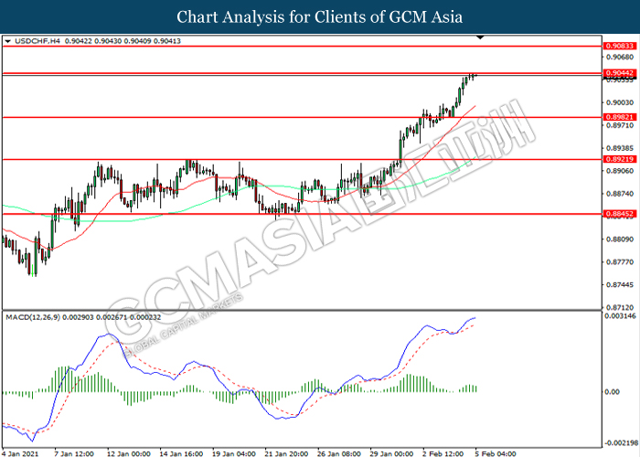The image size is (640, 457).
Task: Click the 0.87770 price axis value
Action: pyautogui.click(x=620, y=262)
